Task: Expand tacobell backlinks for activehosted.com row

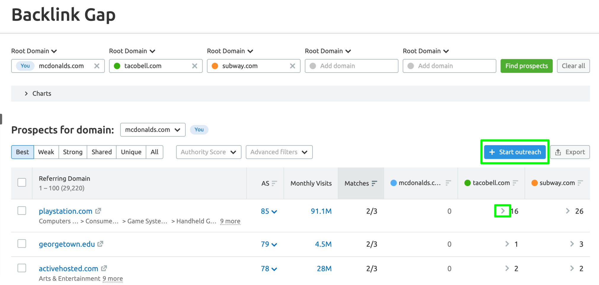Action: (507, 268)
